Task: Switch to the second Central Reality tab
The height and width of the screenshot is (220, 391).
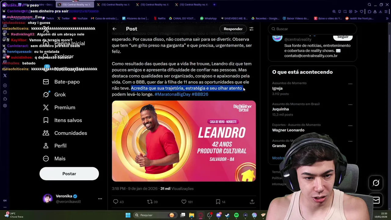Action: [x=113, y=5]
